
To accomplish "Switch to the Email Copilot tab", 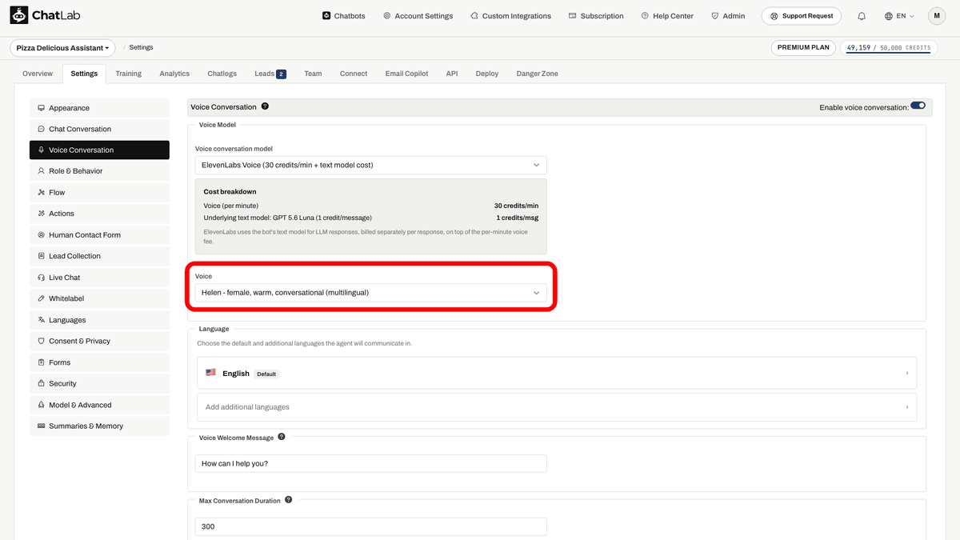I will tap(406, 74).
